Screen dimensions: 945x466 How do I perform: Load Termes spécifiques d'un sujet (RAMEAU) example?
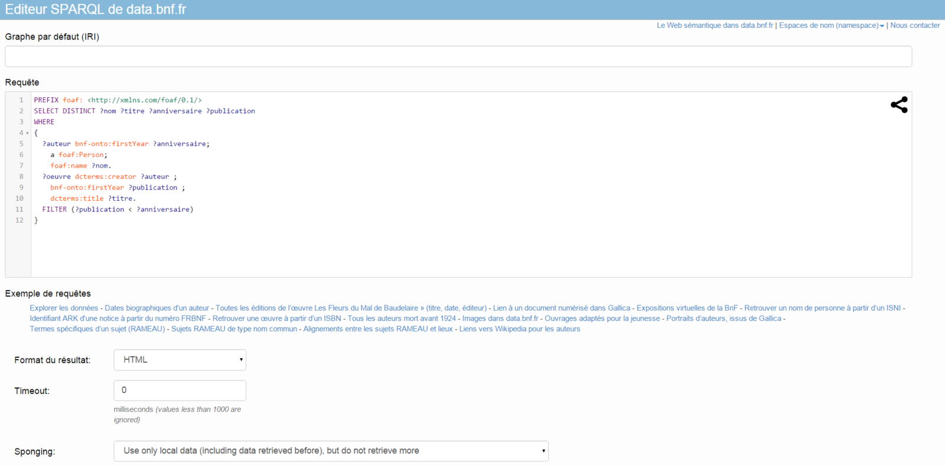coord(97,329)
